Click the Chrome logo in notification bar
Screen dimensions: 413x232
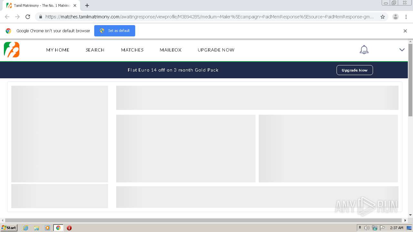click(x=8, y=31)
